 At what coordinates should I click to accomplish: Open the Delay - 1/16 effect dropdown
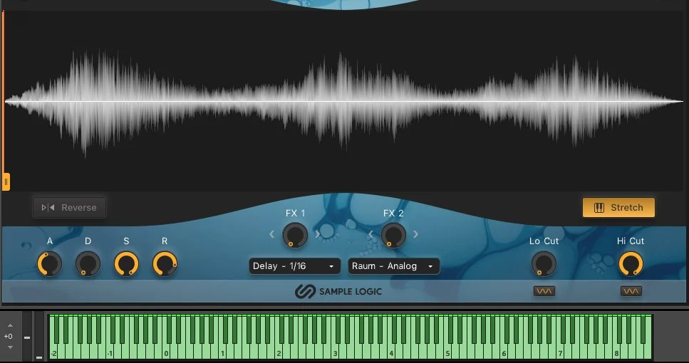[295, 266]
